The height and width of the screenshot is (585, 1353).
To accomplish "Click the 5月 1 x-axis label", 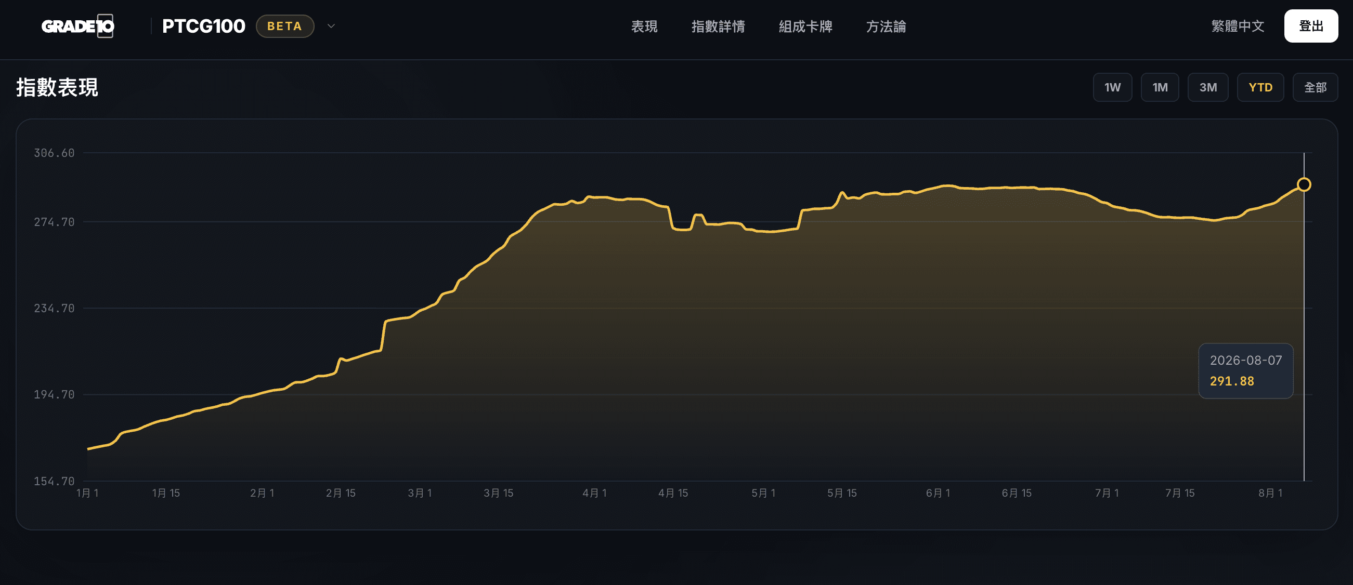I will coord(763,493).
